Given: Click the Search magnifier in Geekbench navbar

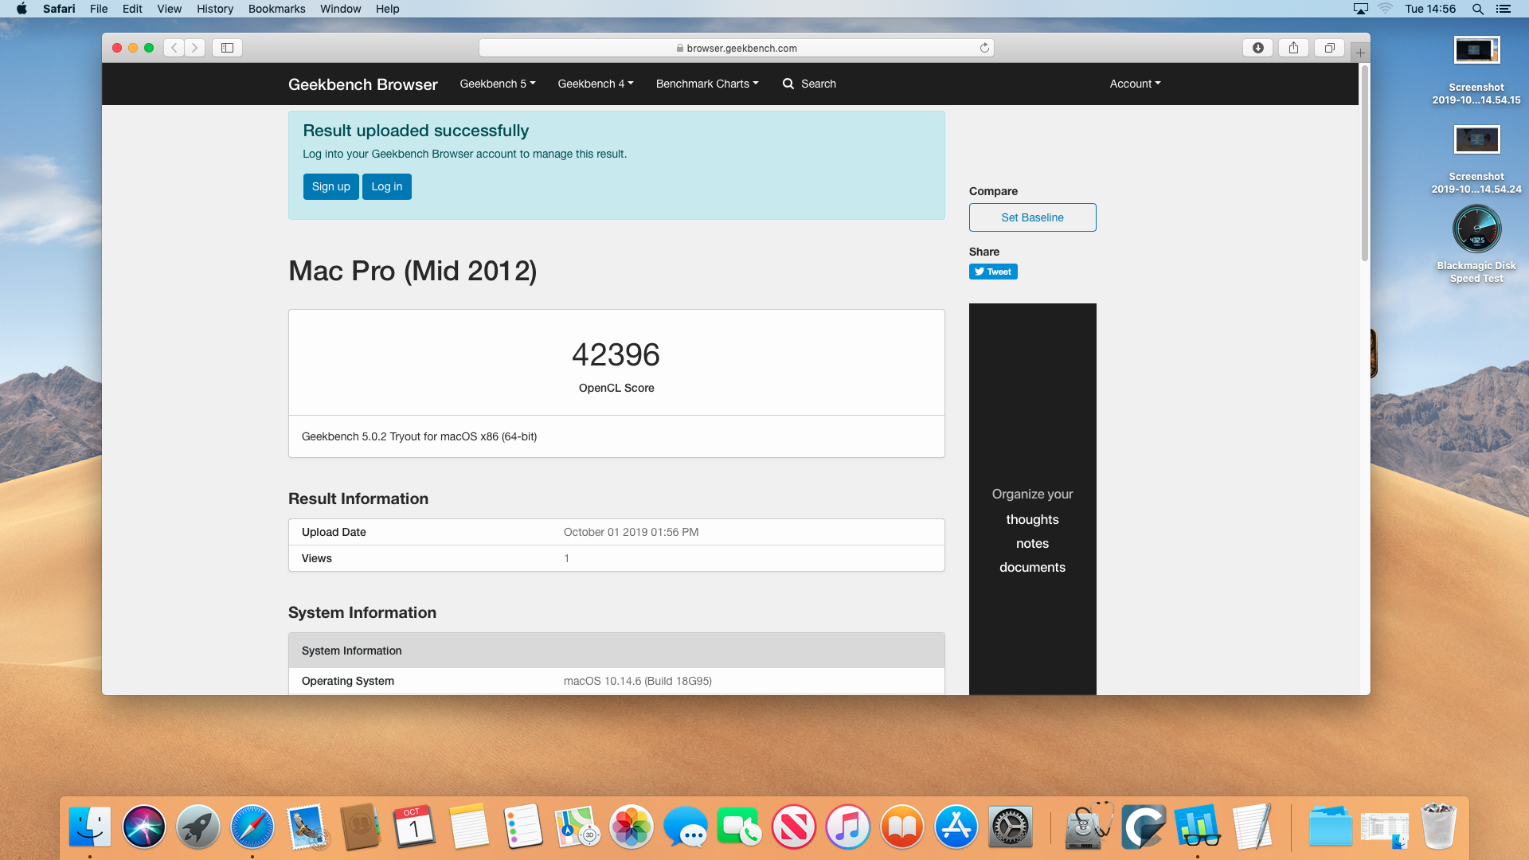Looking at the screenshot, I should pos(788,84).
